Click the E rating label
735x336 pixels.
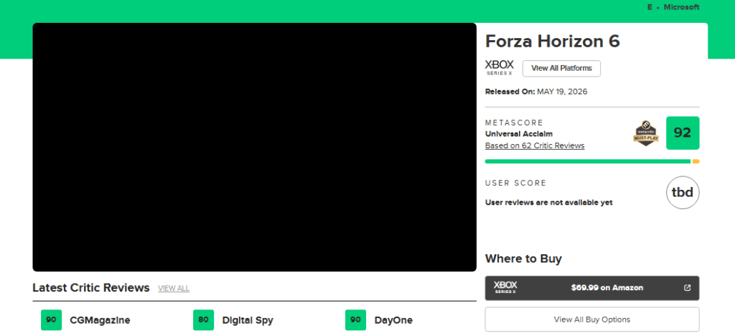pyautogui.click(x=650, y=7)
